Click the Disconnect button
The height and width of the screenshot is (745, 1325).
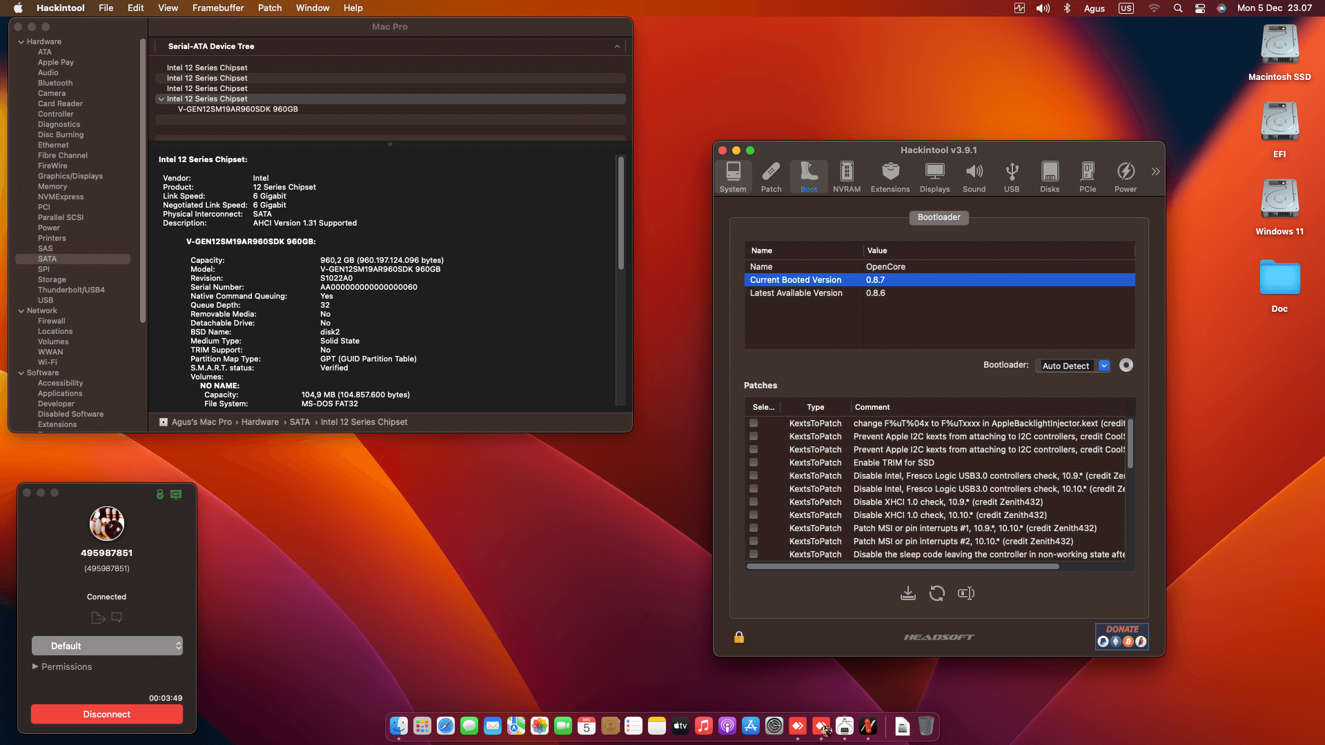click(106, 714)
